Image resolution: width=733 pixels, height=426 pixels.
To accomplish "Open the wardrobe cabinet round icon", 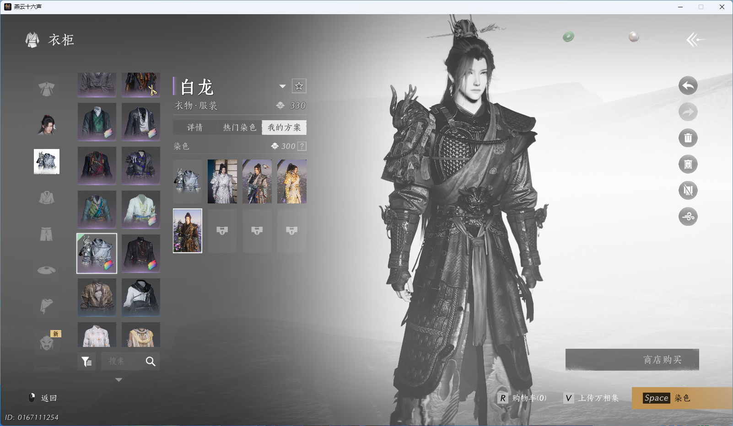I will [688, 164].
